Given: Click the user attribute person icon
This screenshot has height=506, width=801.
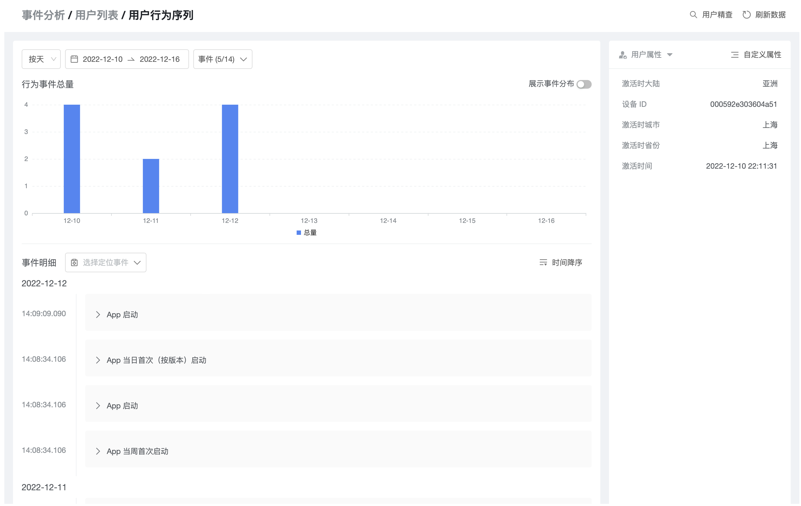Looking at the screenshot, I should (x=622, y=55).
